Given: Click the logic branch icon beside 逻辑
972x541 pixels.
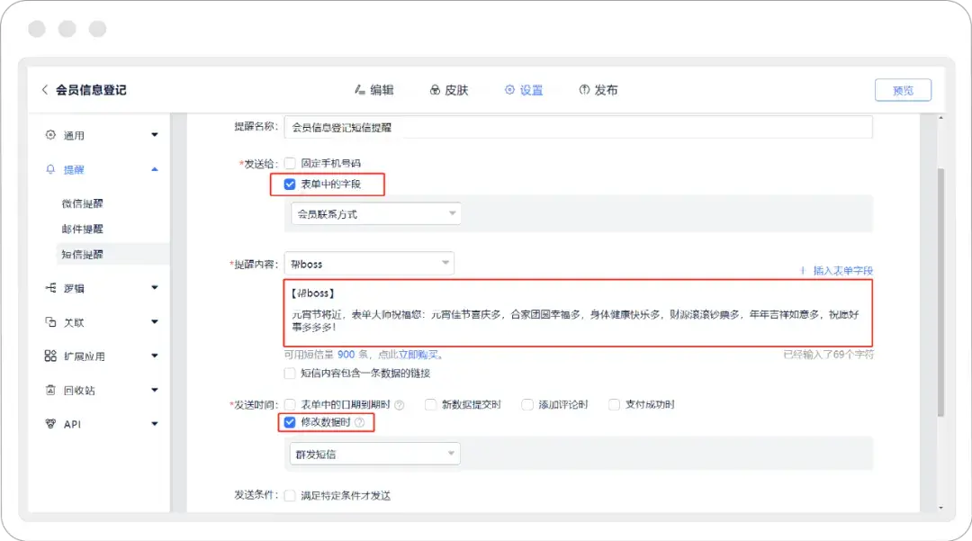Looking at the screenshot, I should (x=50, y=288).
